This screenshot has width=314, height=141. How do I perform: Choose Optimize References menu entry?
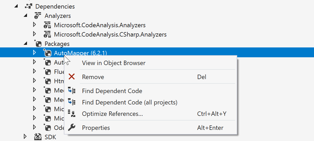(112, 114)
